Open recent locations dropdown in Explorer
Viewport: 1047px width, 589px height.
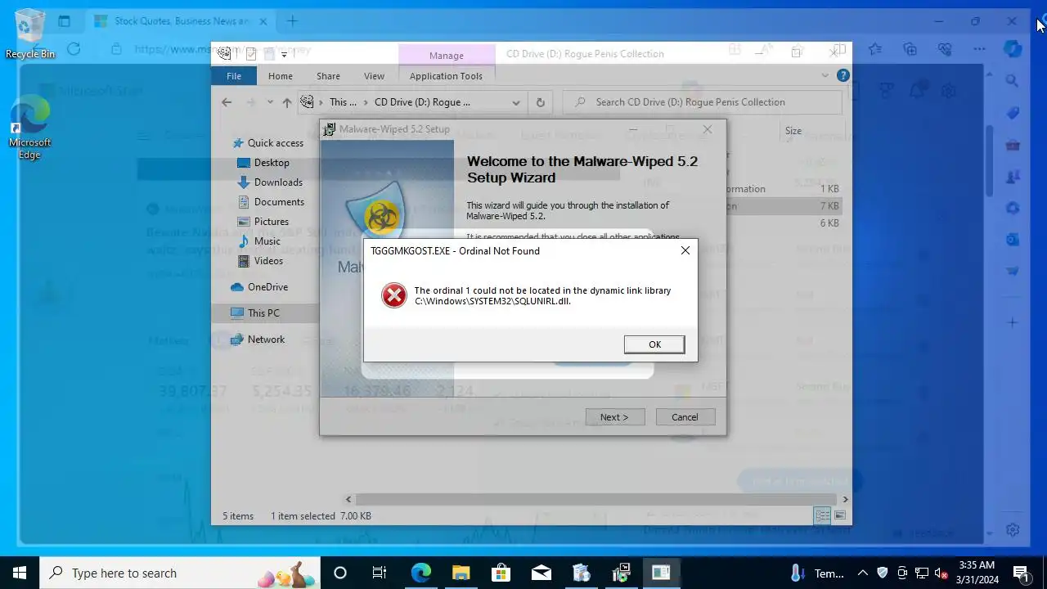click(x=269, y=103)
